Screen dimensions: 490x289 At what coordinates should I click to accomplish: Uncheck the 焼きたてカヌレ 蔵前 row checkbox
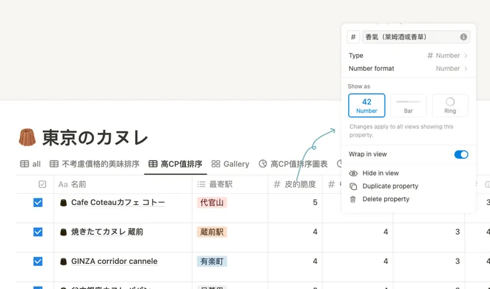coord(38,232)
